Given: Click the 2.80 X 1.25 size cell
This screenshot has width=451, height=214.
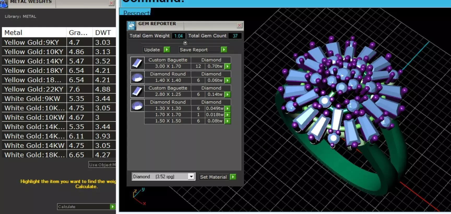Looking at the screenshot, I should click(x=168, y=94).
